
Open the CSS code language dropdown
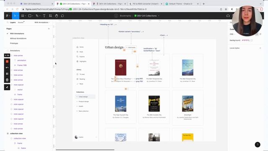pyautogui.click(x=232, y=34)
